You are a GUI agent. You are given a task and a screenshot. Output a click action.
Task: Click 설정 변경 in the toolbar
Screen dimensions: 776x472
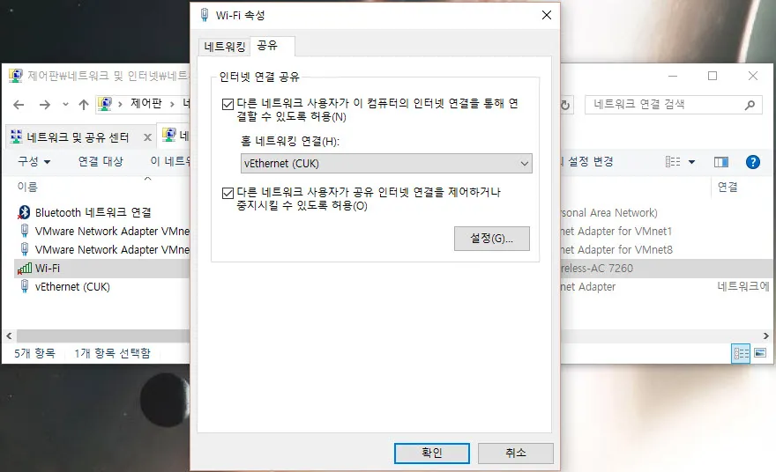591,161
